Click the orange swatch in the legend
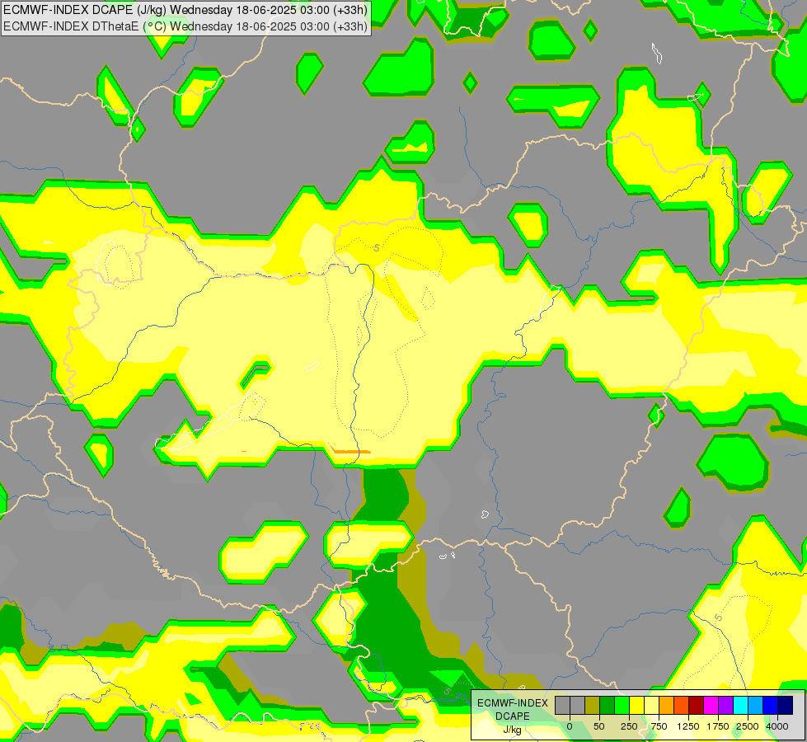Image resolution: width=807 pixels, height=742 pixels. coord(667,705)
